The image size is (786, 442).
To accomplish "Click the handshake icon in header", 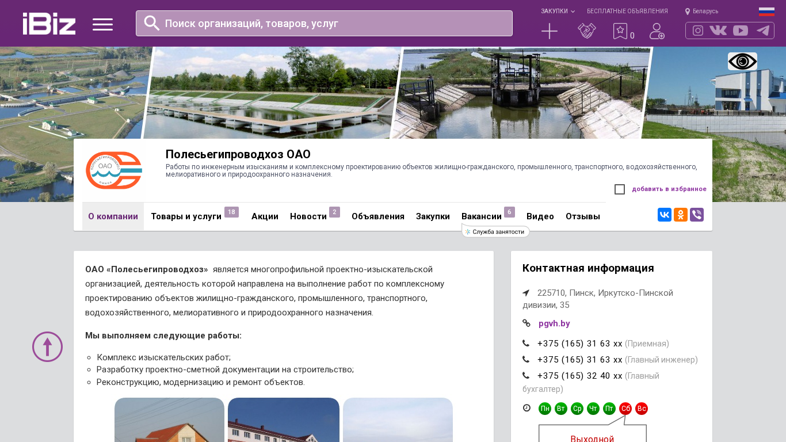I will coord(586,31).
